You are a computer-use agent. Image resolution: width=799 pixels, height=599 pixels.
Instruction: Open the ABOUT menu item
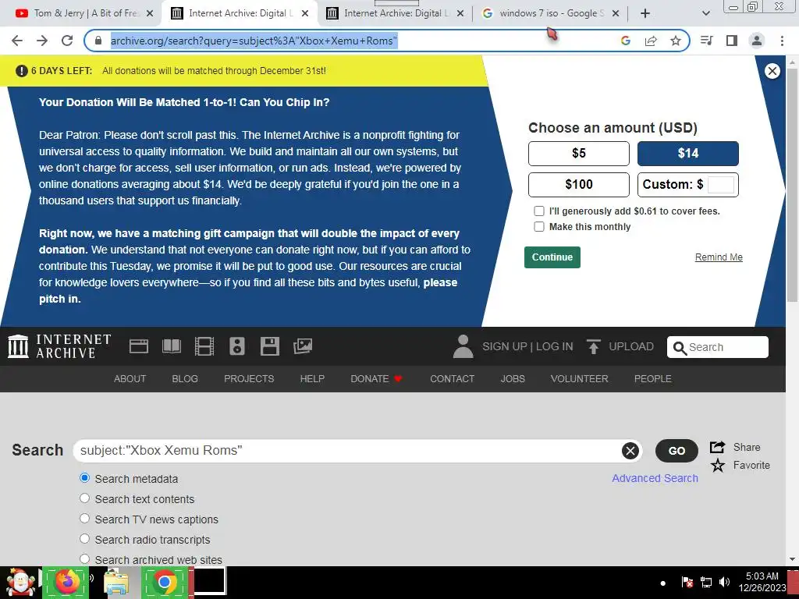click(130, 379)
